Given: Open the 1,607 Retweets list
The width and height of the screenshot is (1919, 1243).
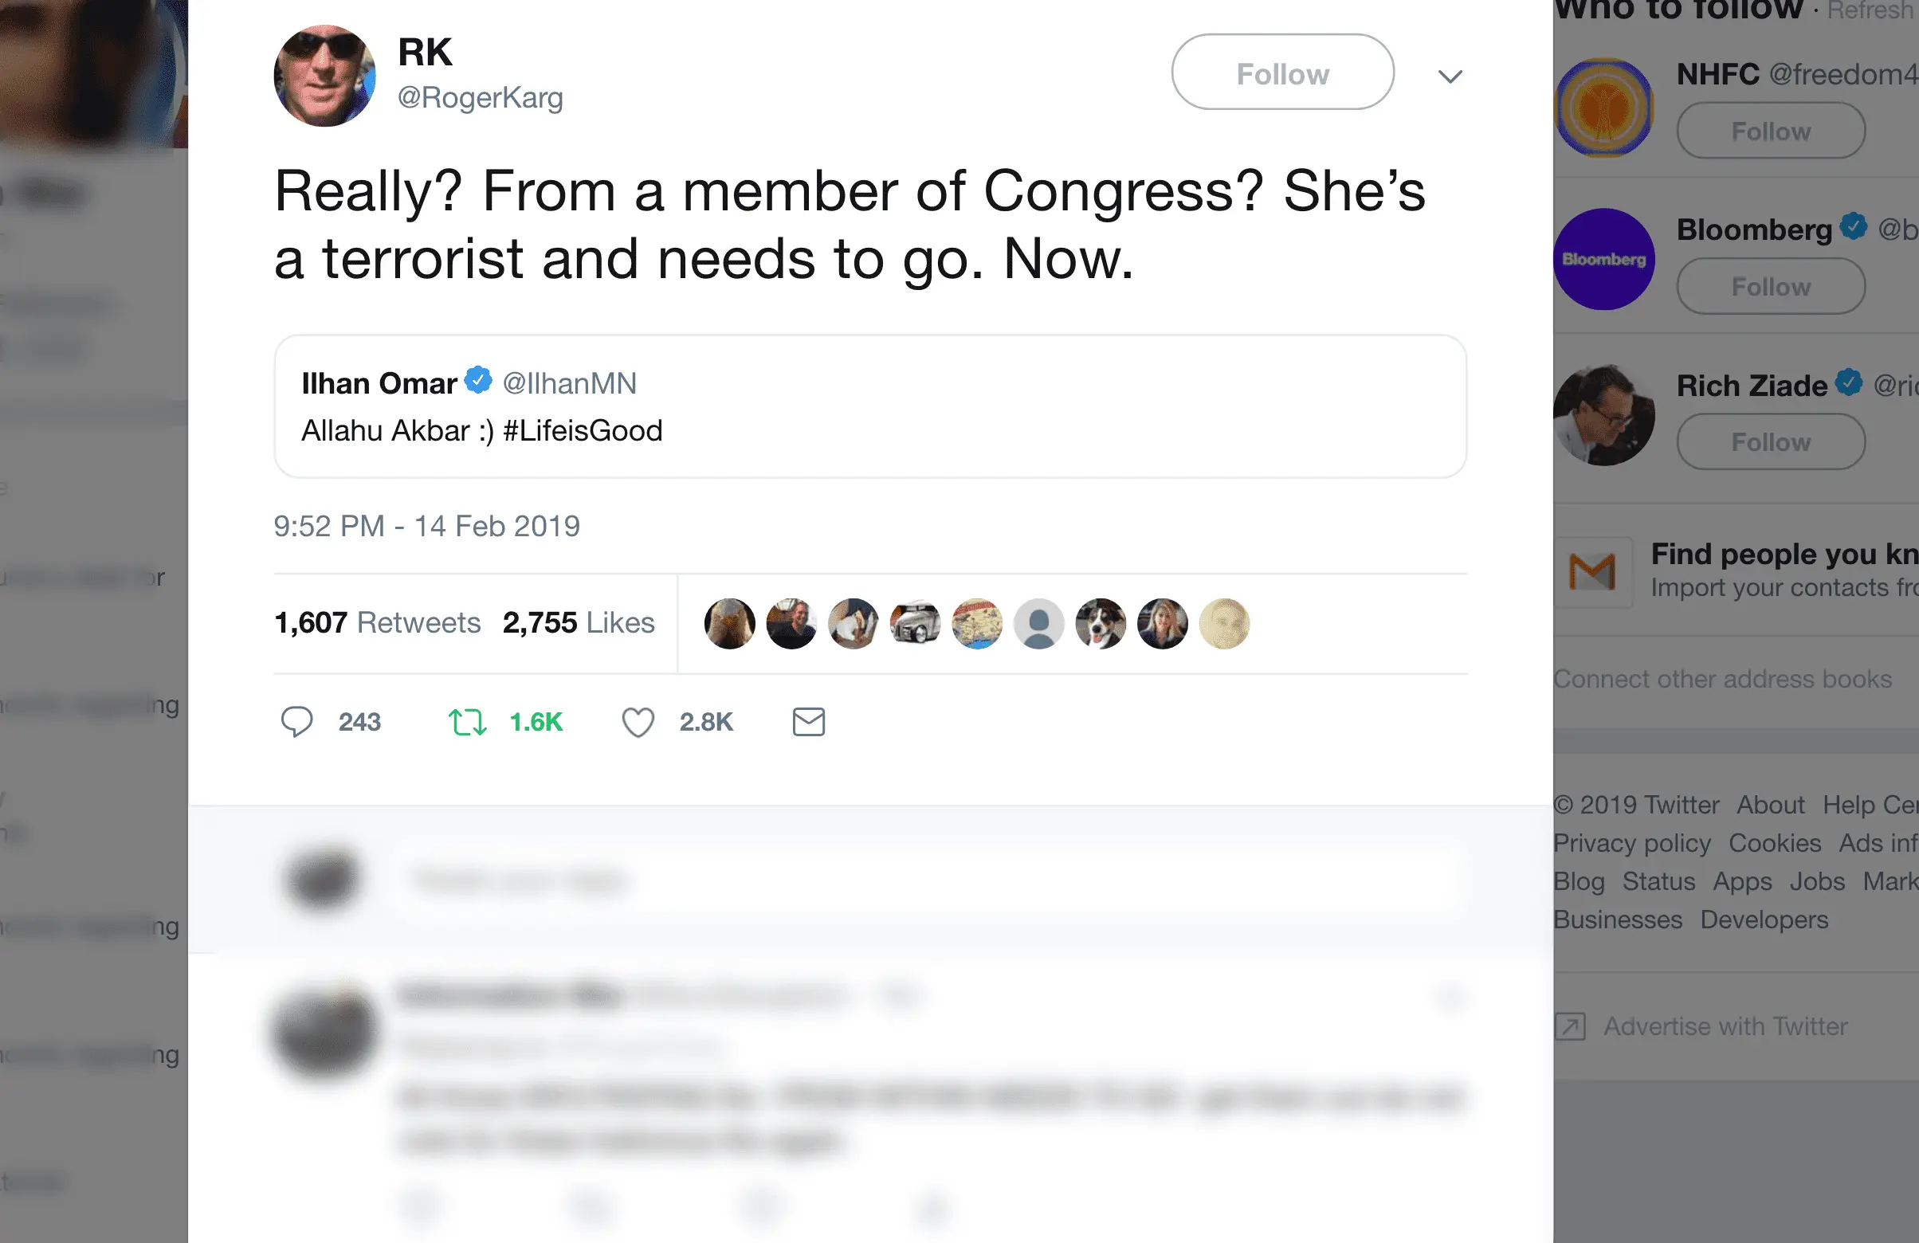Looking at the screenshot, I should pos(378,622).
